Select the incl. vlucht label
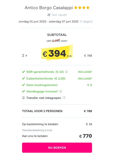113x155 pixels. [x=59, y=15]
